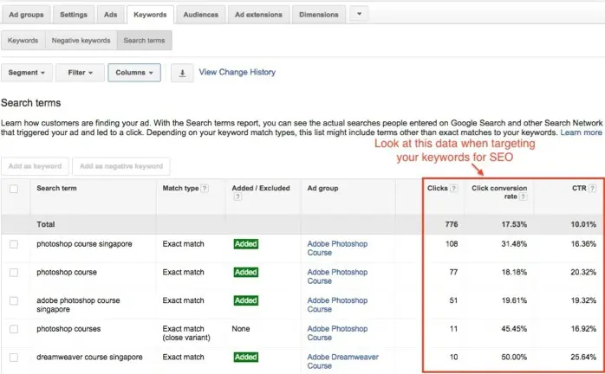Click the Added badge for photoshop course singapore
The width and height of the screenshot is (605, 374).
pyautogui.click(x=246, y=244)
